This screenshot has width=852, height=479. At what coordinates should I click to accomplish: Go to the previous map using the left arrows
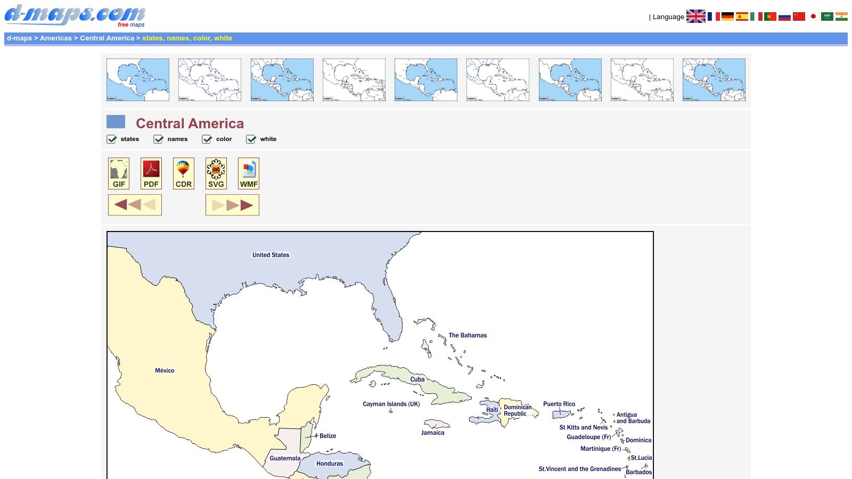point(134,204)
